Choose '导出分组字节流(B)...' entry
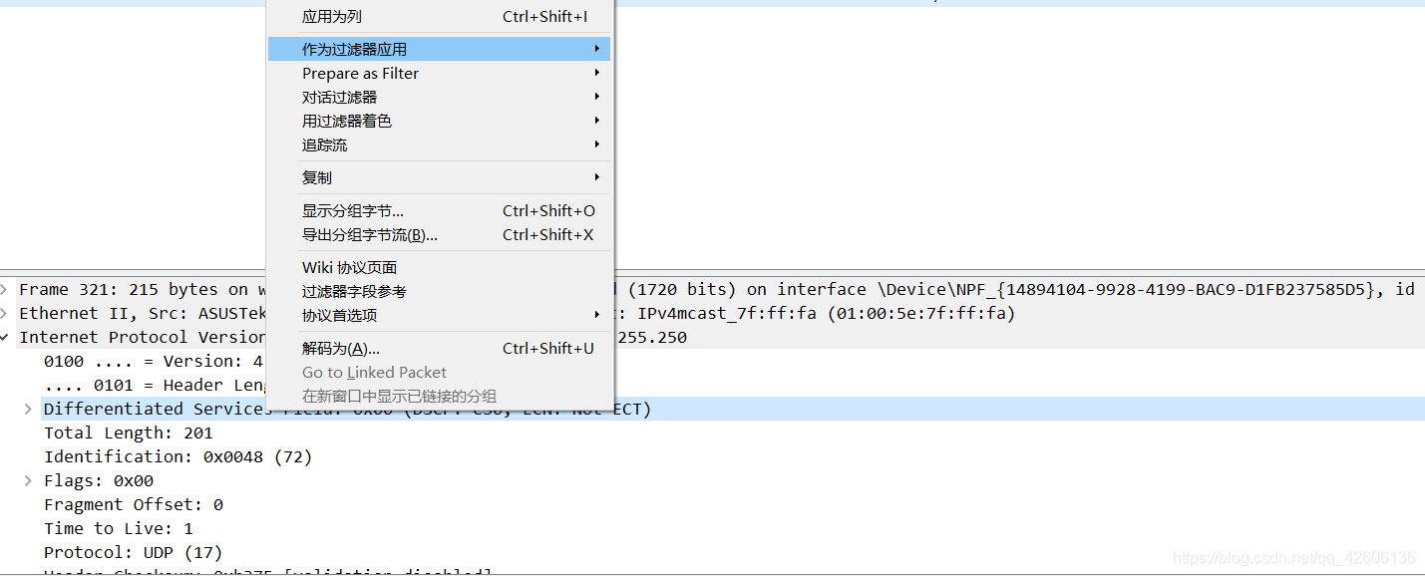This screenshot has width=1425, height=576. pos(439,234)
